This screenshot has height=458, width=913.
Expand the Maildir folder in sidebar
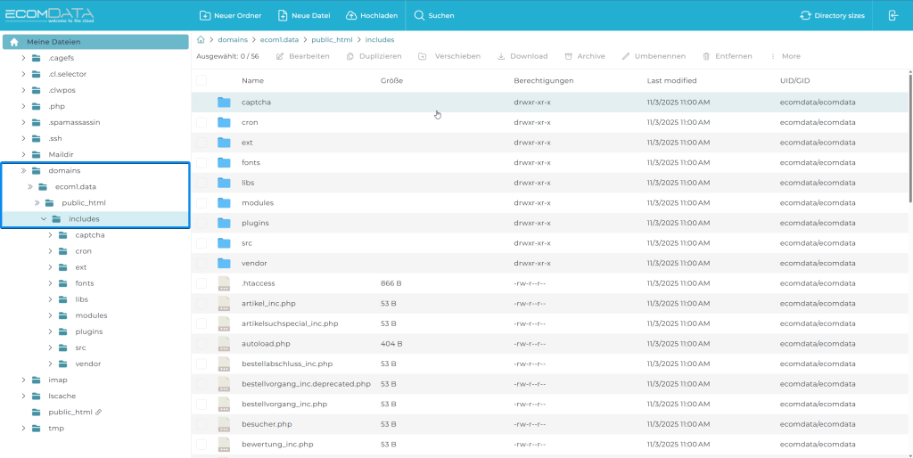click(24, 154)
